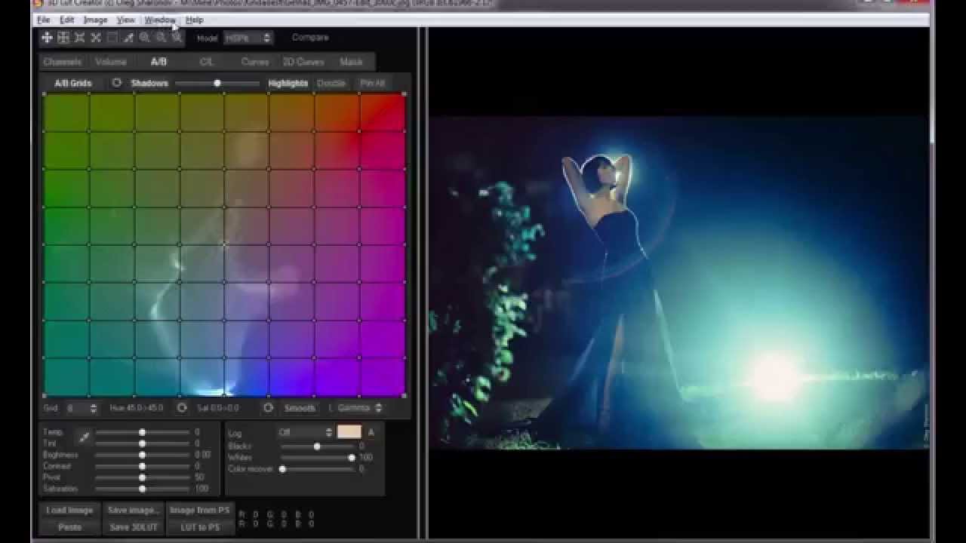The width and height of the screenshot is (966, 543).
Task: Switch to the Channels tab
Action: tap(62, 62)
